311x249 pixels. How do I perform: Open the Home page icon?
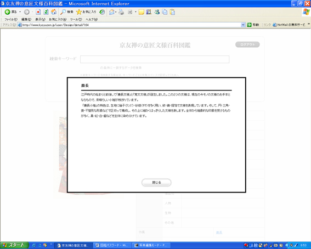54,12
